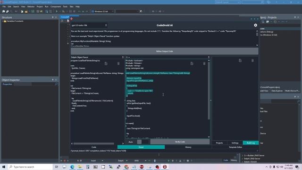Screen dimensions: 302x170
Task: Switch to the Template Editor tab
Action: pyautogui.click(x=235, y=147)
